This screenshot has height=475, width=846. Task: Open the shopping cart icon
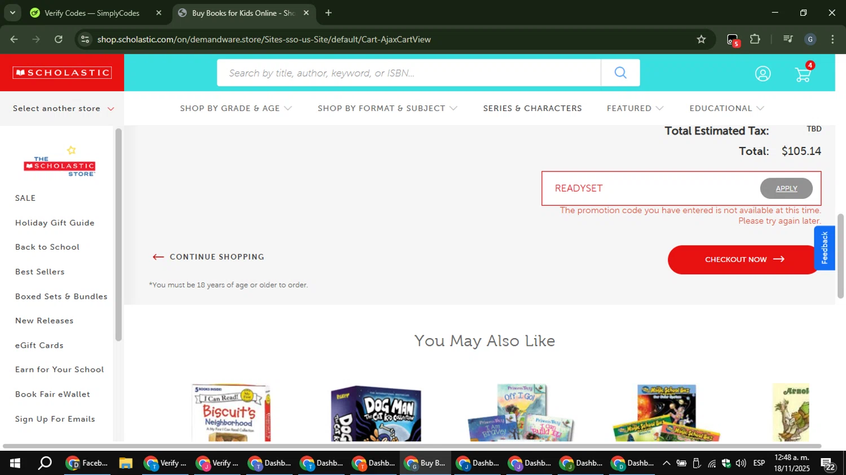coord(803,74)
